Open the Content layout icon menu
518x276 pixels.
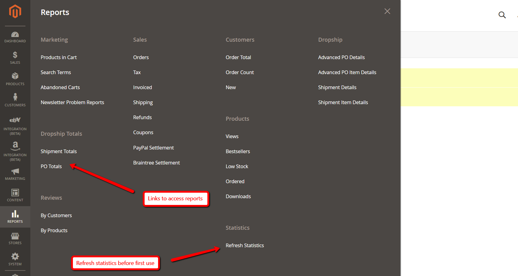pos(15,195)
